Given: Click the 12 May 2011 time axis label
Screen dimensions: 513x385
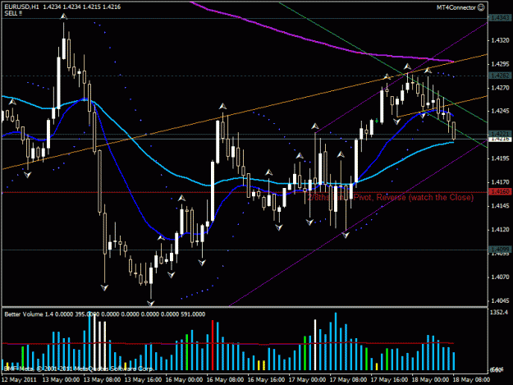Looking at the screenshot, I should pyautogui.click(x=19, y=379).
